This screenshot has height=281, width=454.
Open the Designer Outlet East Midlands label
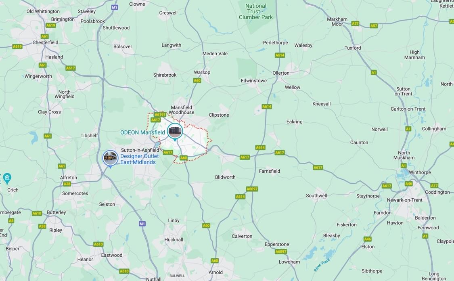140,159
